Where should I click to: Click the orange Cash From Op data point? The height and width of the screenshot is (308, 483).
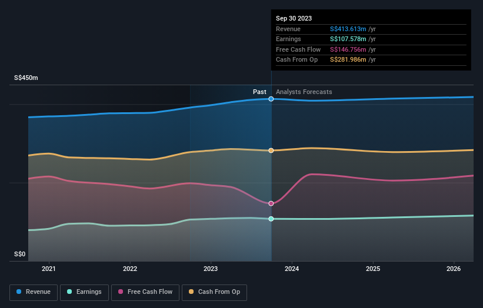pos(271,150)
